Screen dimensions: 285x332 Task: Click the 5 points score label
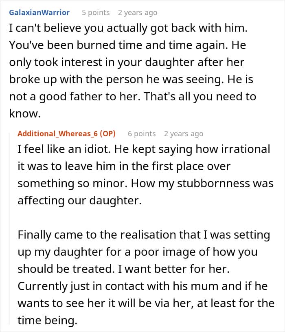[x=96, y=13]
